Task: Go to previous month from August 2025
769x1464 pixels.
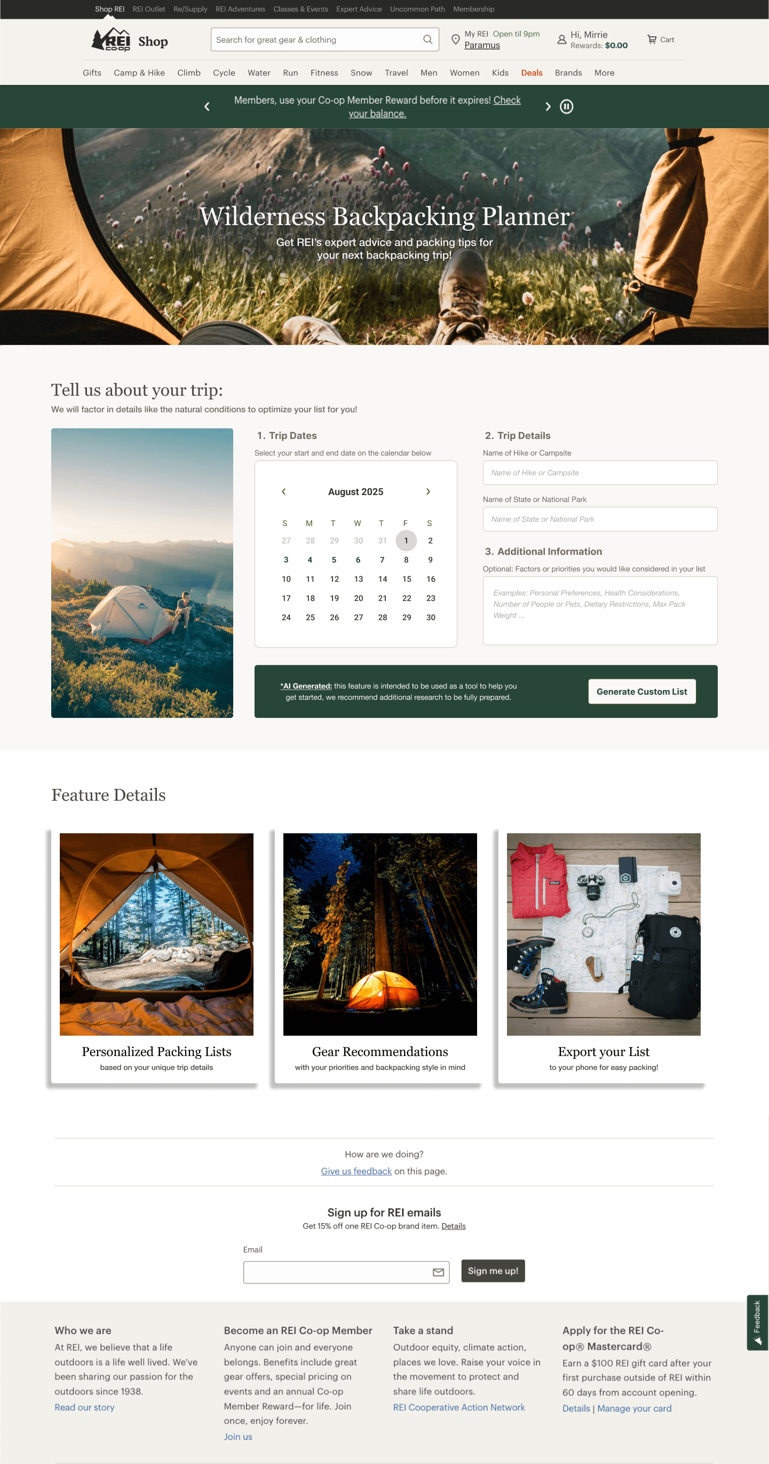Action: click(283, 491)
